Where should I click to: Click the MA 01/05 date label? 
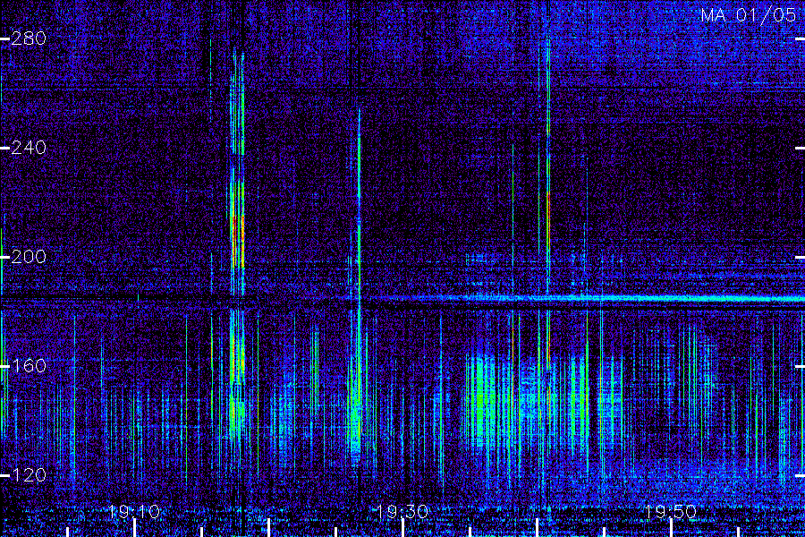749,15
